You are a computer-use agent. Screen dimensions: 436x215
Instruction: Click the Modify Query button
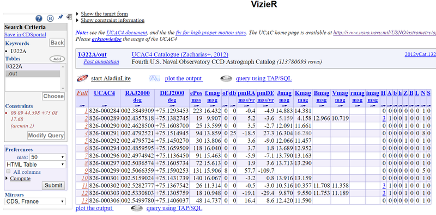[46, 136]
